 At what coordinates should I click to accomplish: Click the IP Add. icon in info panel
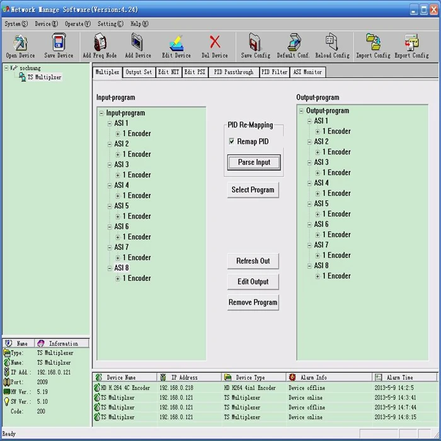point(7,372)
